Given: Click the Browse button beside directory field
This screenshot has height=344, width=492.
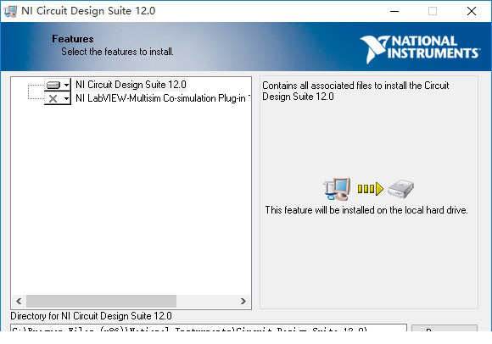Looking at the screenshot, I should [444, 329].
